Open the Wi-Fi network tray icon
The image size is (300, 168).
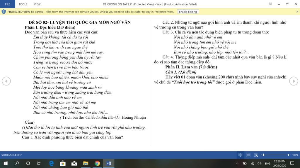252,163
